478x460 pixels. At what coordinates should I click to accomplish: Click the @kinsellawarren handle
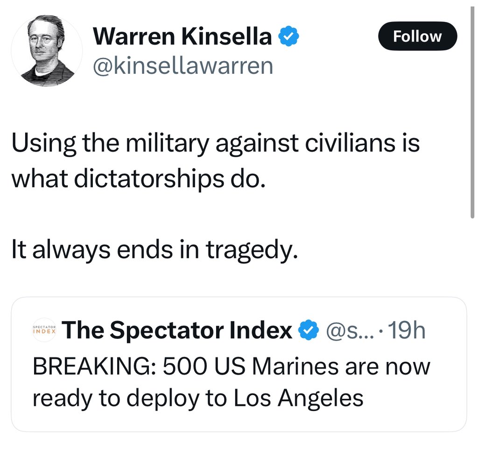(x=183, y=65)
